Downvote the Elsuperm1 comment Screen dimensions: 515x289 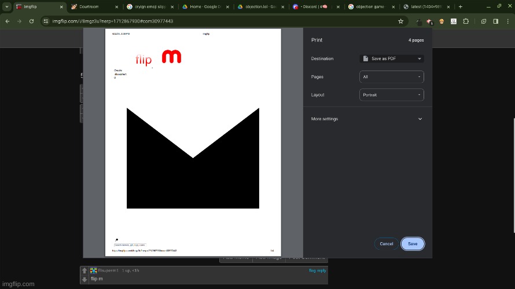[84, 280]
